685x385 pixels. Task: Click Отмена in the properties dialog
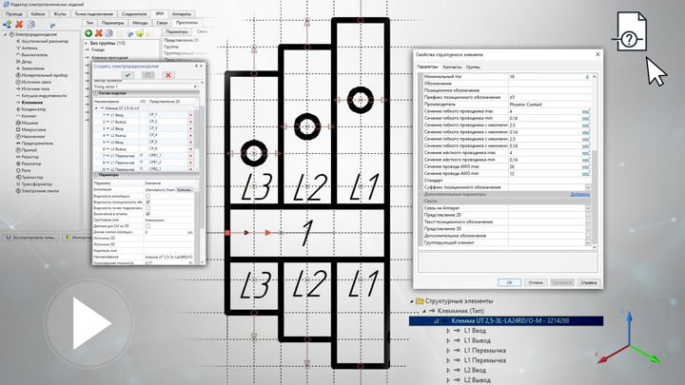point(536,283)
